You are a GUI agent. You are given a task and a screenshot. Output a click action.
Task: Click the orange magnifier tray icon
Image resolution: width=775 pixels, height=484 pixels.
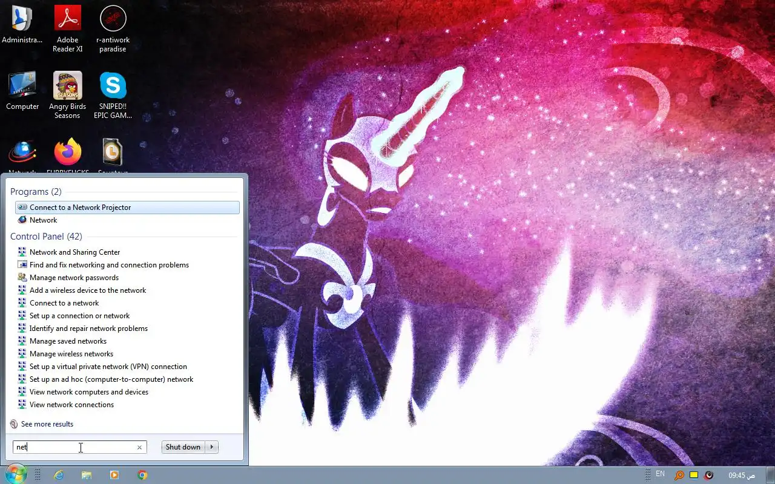[x=679, y=475]
